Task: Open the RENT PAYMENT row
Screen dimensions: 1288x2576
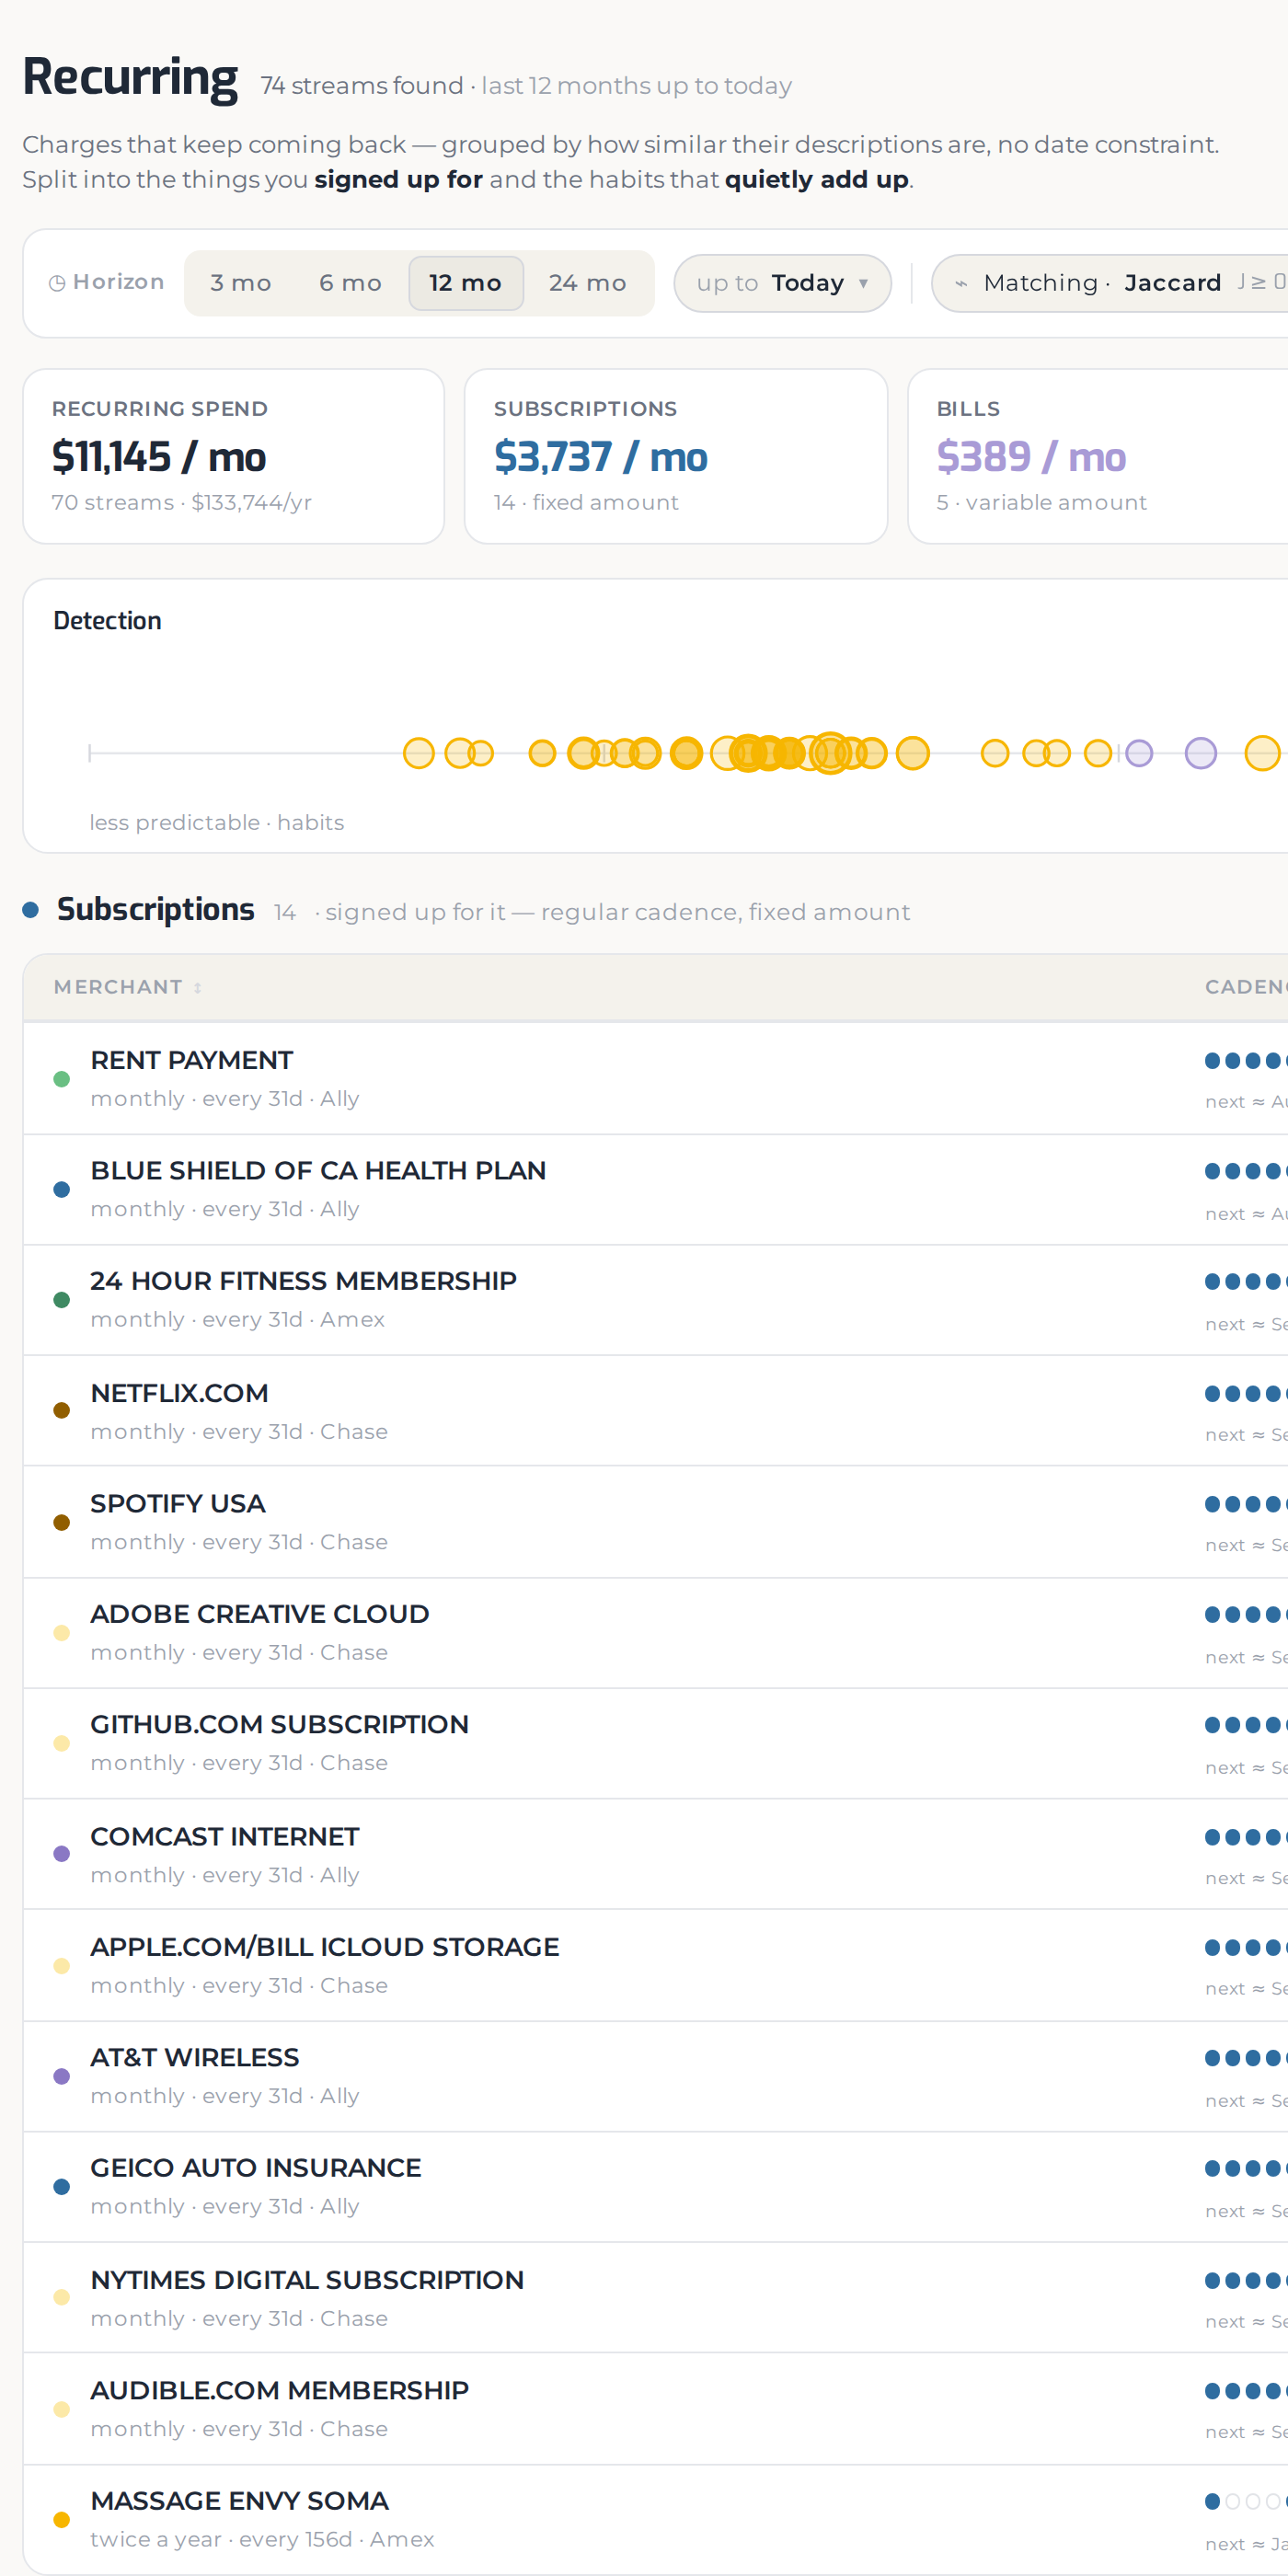Action: tap(655, 1078)
